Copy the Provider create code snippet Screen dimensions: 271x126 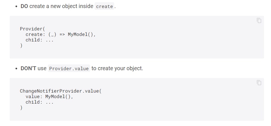259,20
